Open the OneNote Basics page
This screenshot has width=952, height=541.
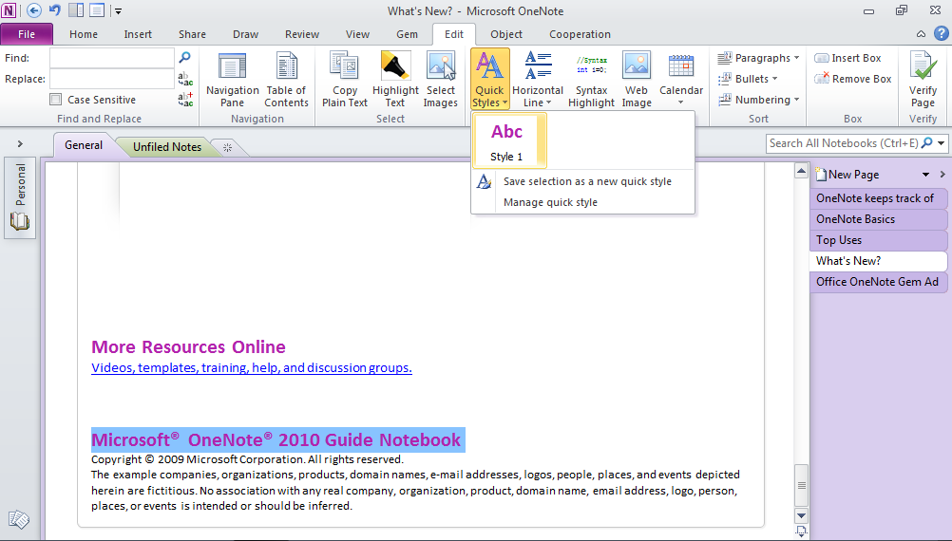click(878, 219)
